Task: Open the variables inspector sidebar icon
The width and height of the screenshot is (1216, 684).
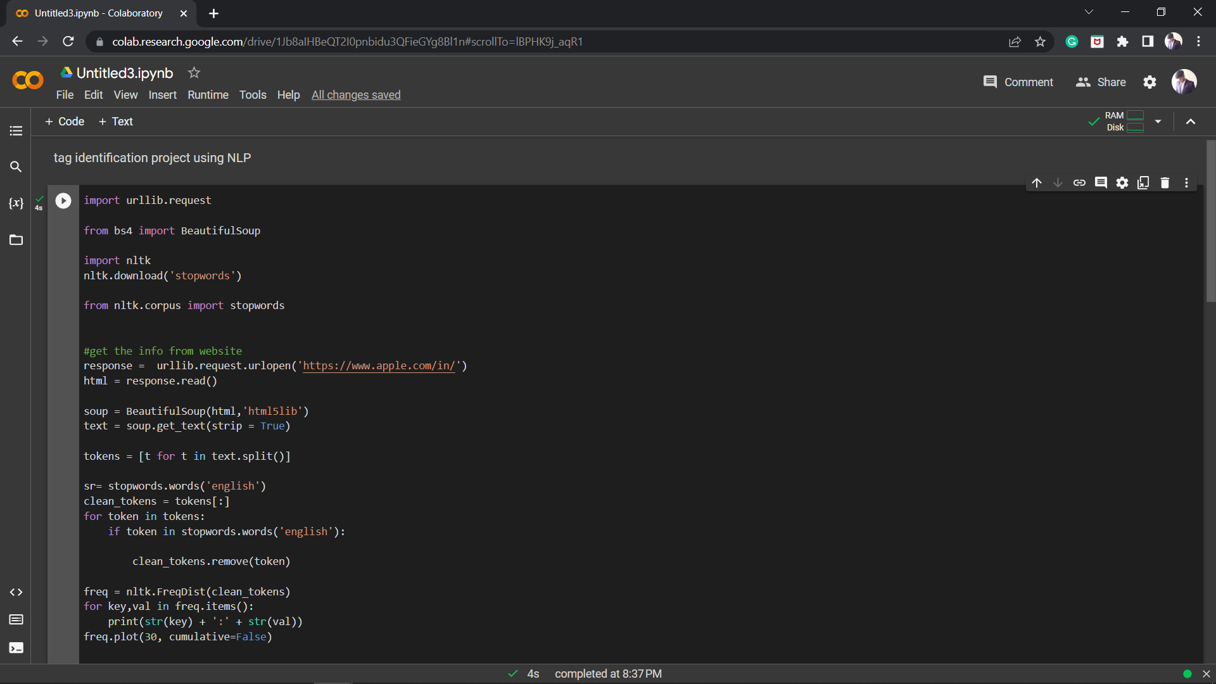Action: (x=16, y=203)
